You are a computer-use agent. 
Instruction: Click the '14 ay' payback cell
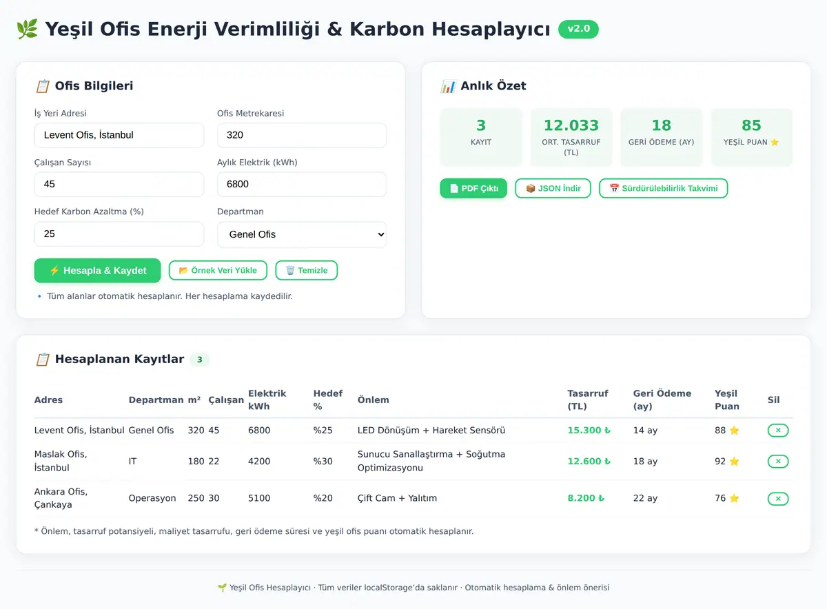click(x=646, y=431)
